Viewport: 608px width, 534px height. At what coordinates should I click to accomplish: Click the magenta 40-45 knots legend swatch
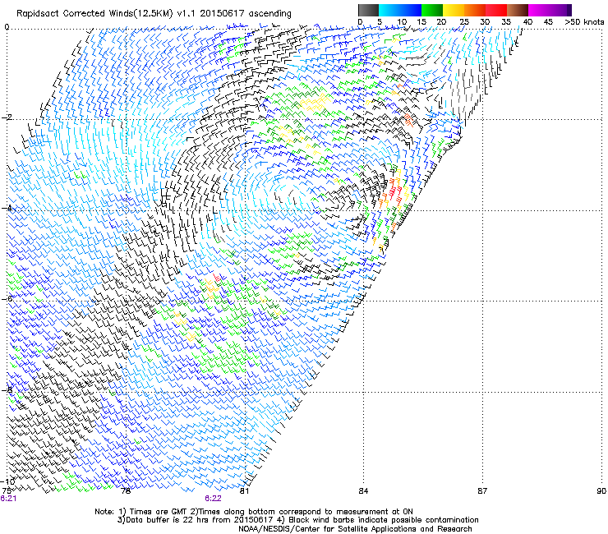[539, 10]
